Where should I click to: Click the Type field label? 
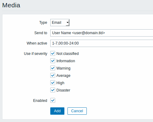click(43, 23)
